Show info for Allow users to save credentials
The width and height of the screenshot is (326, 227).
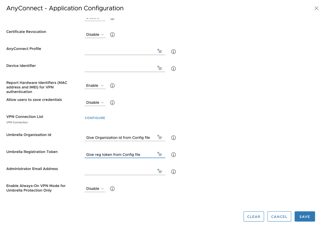click(112, 103)
